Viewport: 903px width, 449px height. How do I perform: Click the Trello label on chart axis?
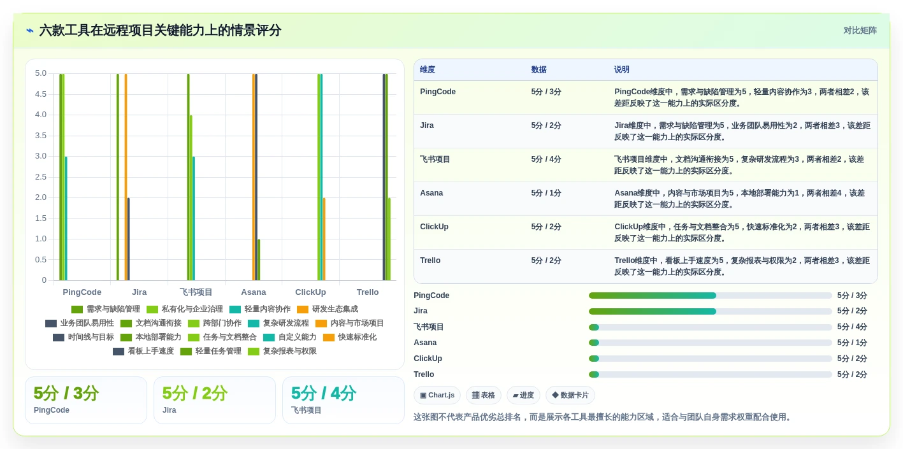click(x=368, y=292)
